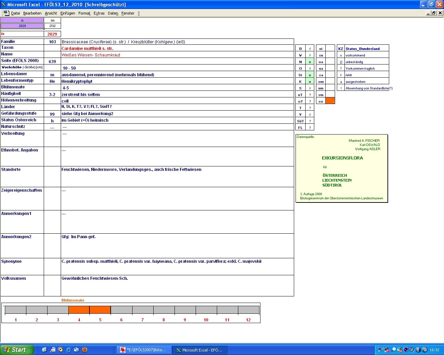Restore the workbook window inside Excel
The image size is (444, 355).
point(434,13)
